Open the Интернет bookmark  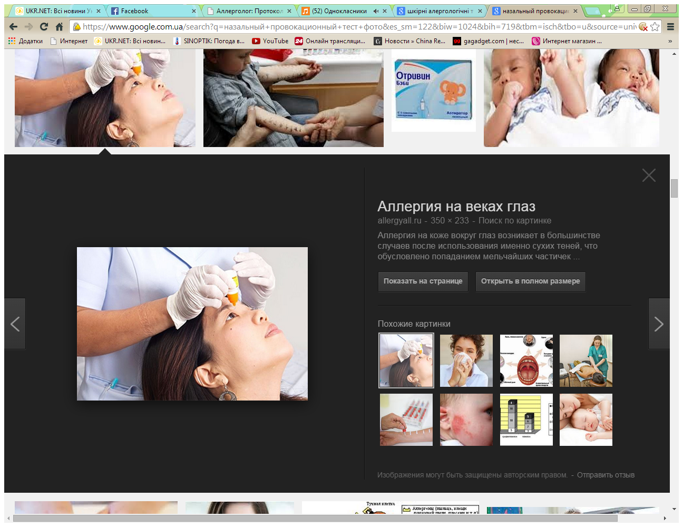click(x=69, y=41)
